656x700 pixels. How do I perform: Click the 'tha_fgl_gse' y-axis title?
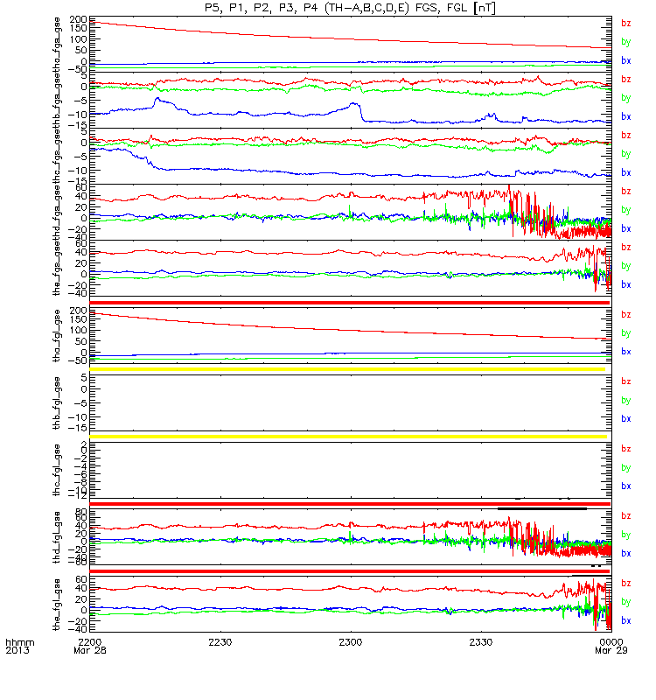click(57, 336)
